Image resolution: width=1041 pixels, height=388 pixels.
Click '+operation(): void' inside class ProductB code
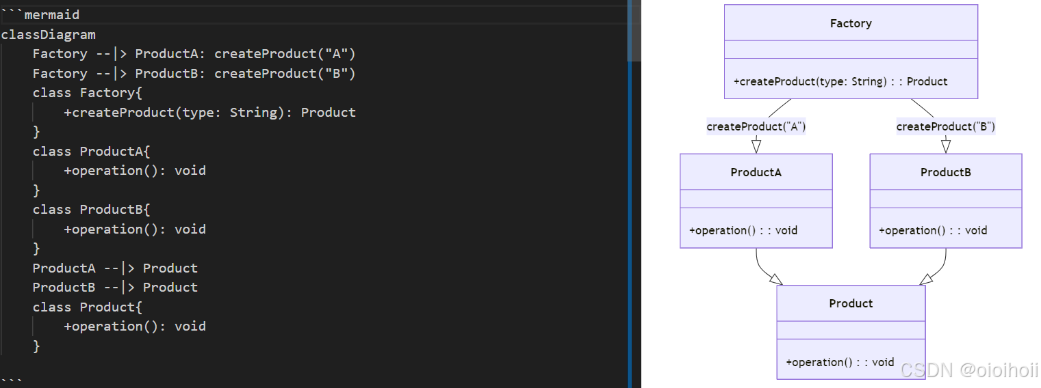[x=135, y=229]
